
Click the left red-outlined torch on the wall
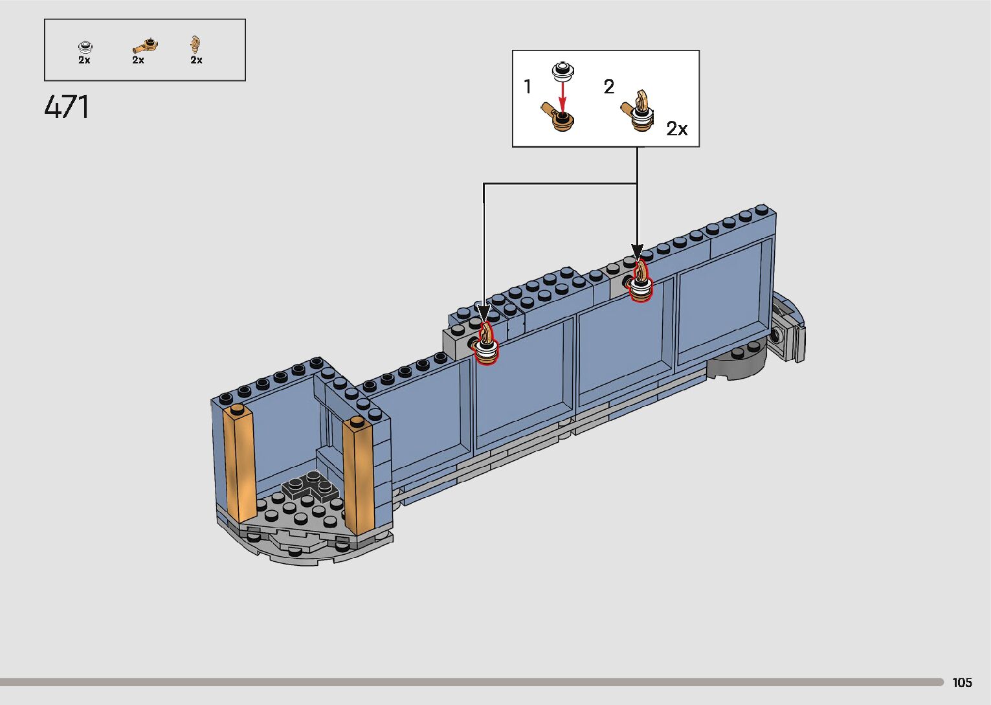[485, 344]
